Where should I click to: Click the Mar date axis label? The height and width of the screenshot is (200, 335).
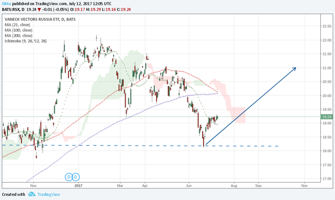coord(120,185)
